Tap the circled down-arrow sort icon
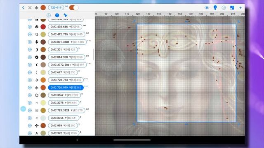The image size is (264, 148). click(x=49, y=15)
